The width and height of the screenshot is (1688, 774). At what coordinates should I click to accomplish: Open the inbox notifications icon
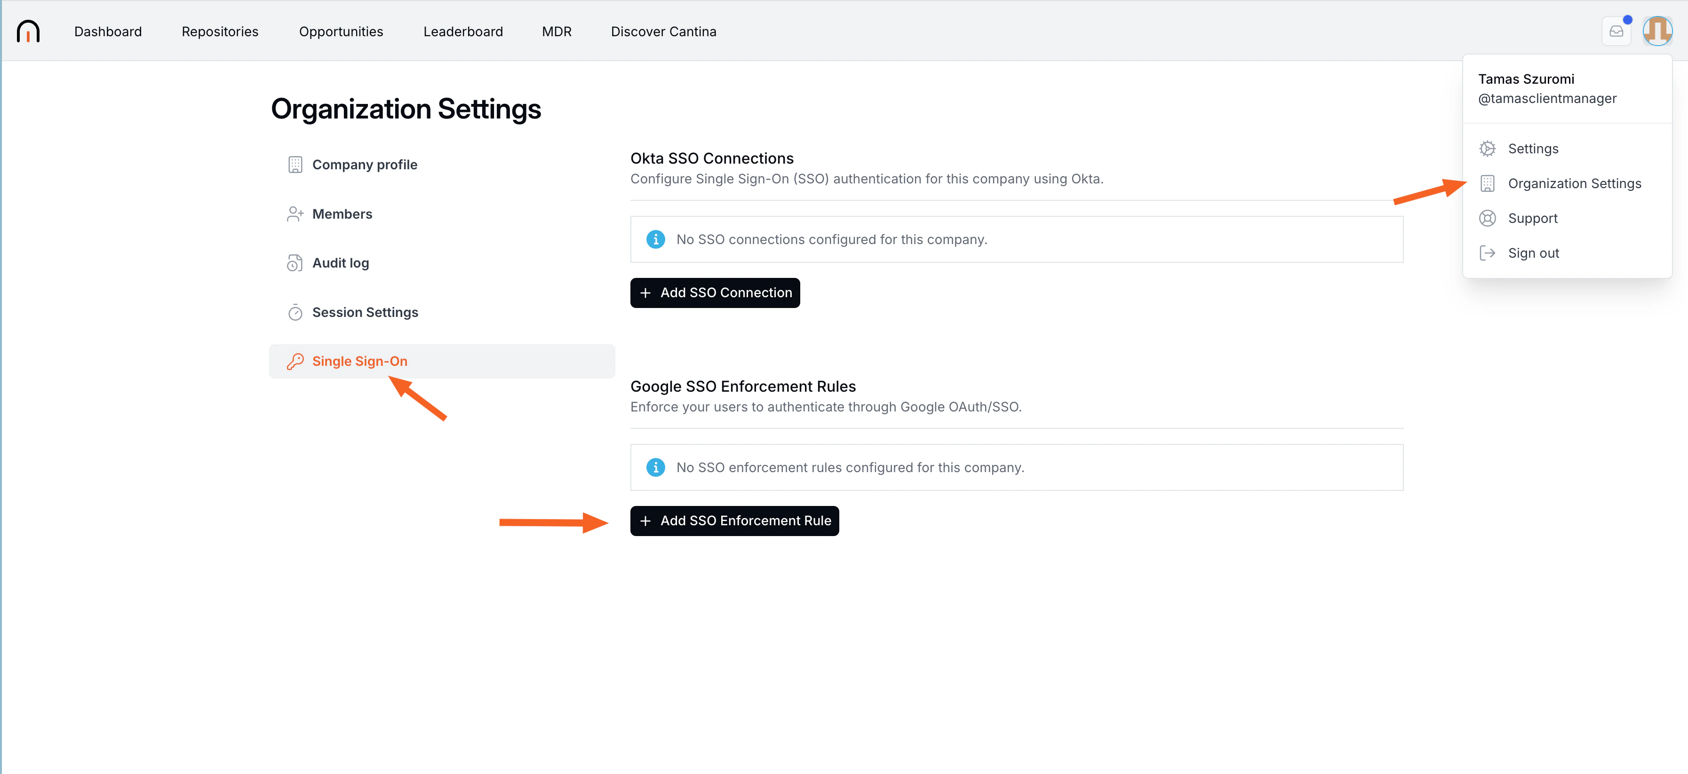[x=1616, y=32]
